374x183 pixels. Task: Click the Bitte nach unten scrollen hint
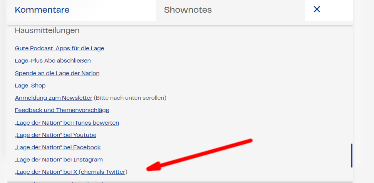(130, 98)
